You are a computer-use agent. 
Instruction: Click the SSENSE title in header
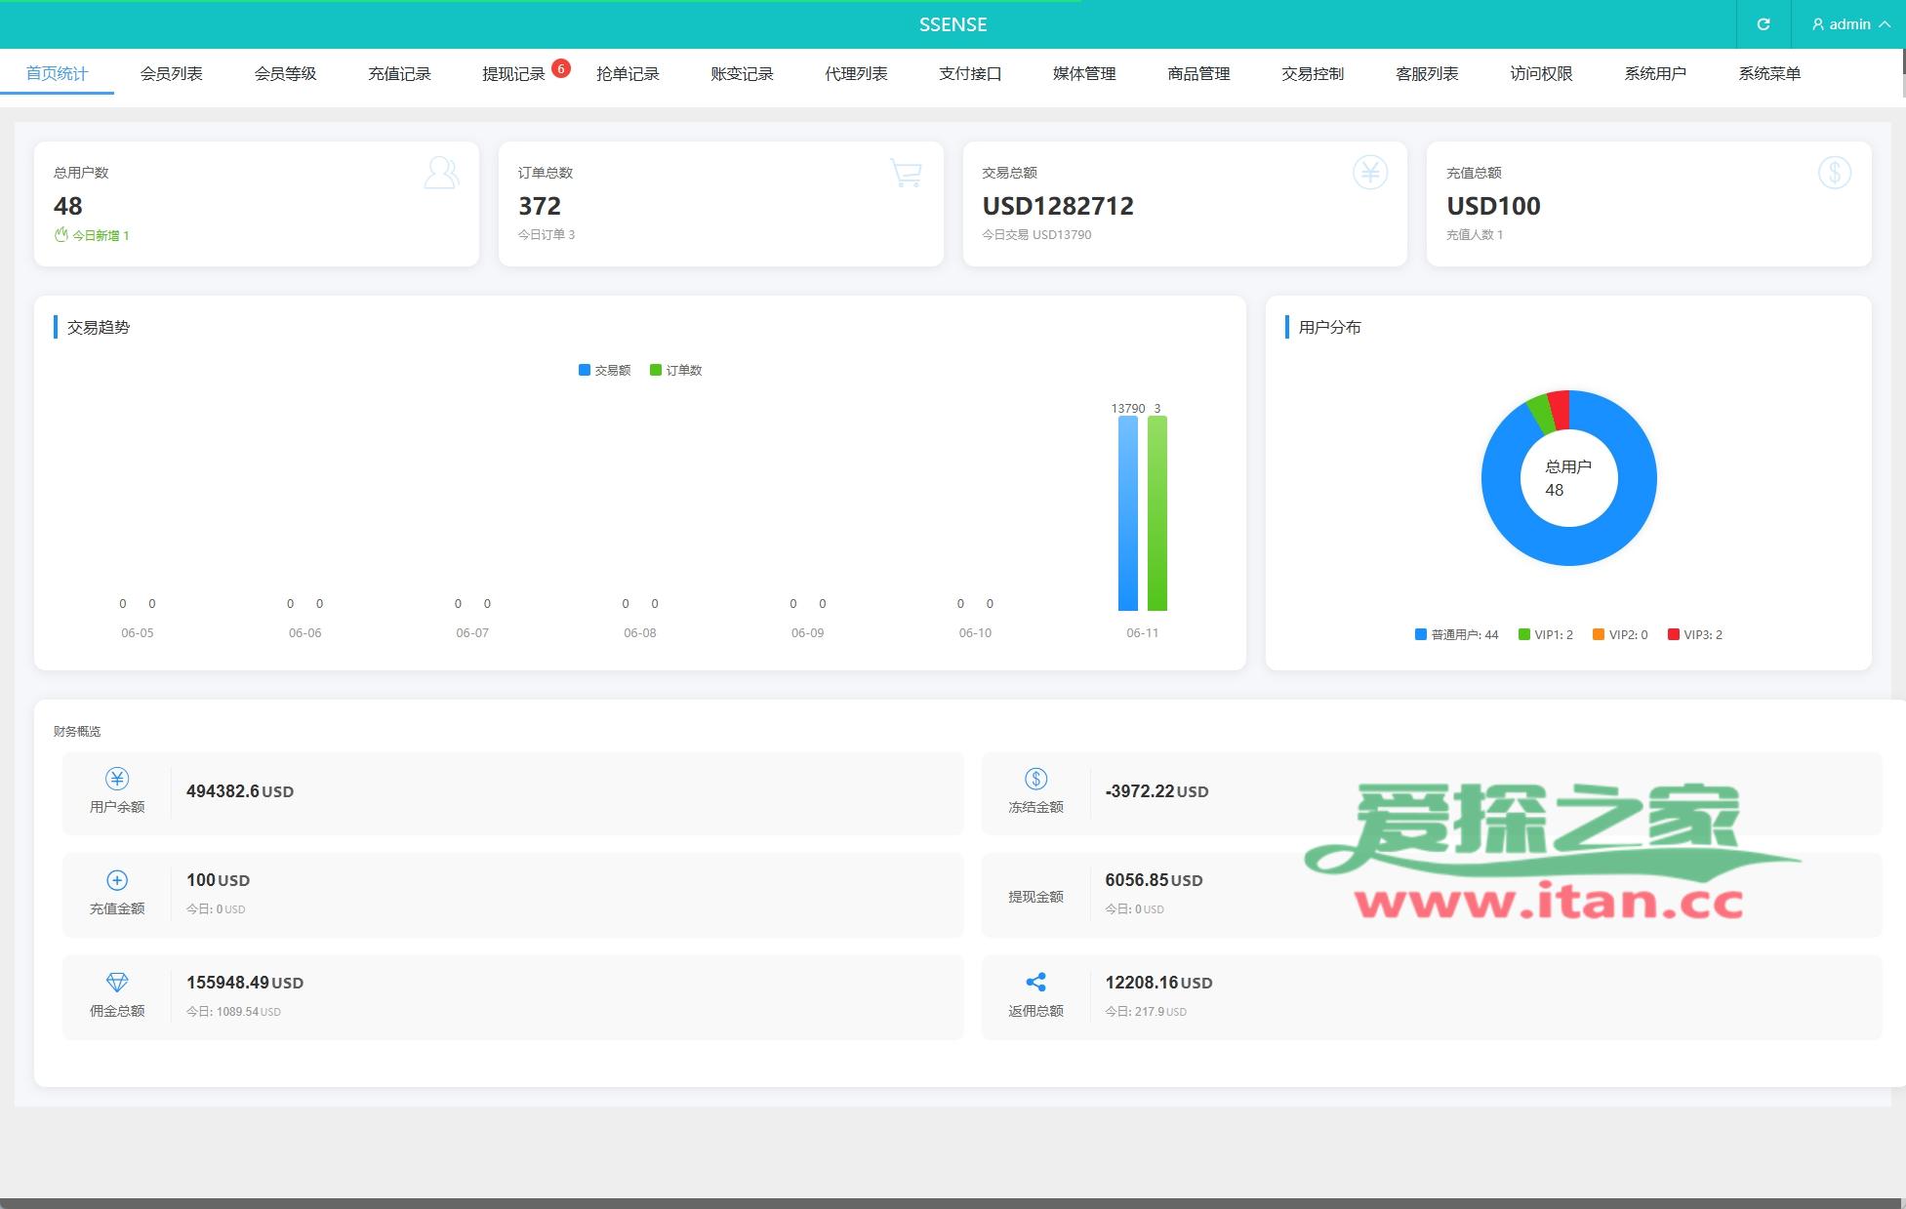[x=953, y=24]
